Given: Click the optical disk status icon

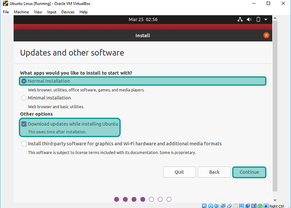Looking at the screenshot, I should tap(211, 206).
